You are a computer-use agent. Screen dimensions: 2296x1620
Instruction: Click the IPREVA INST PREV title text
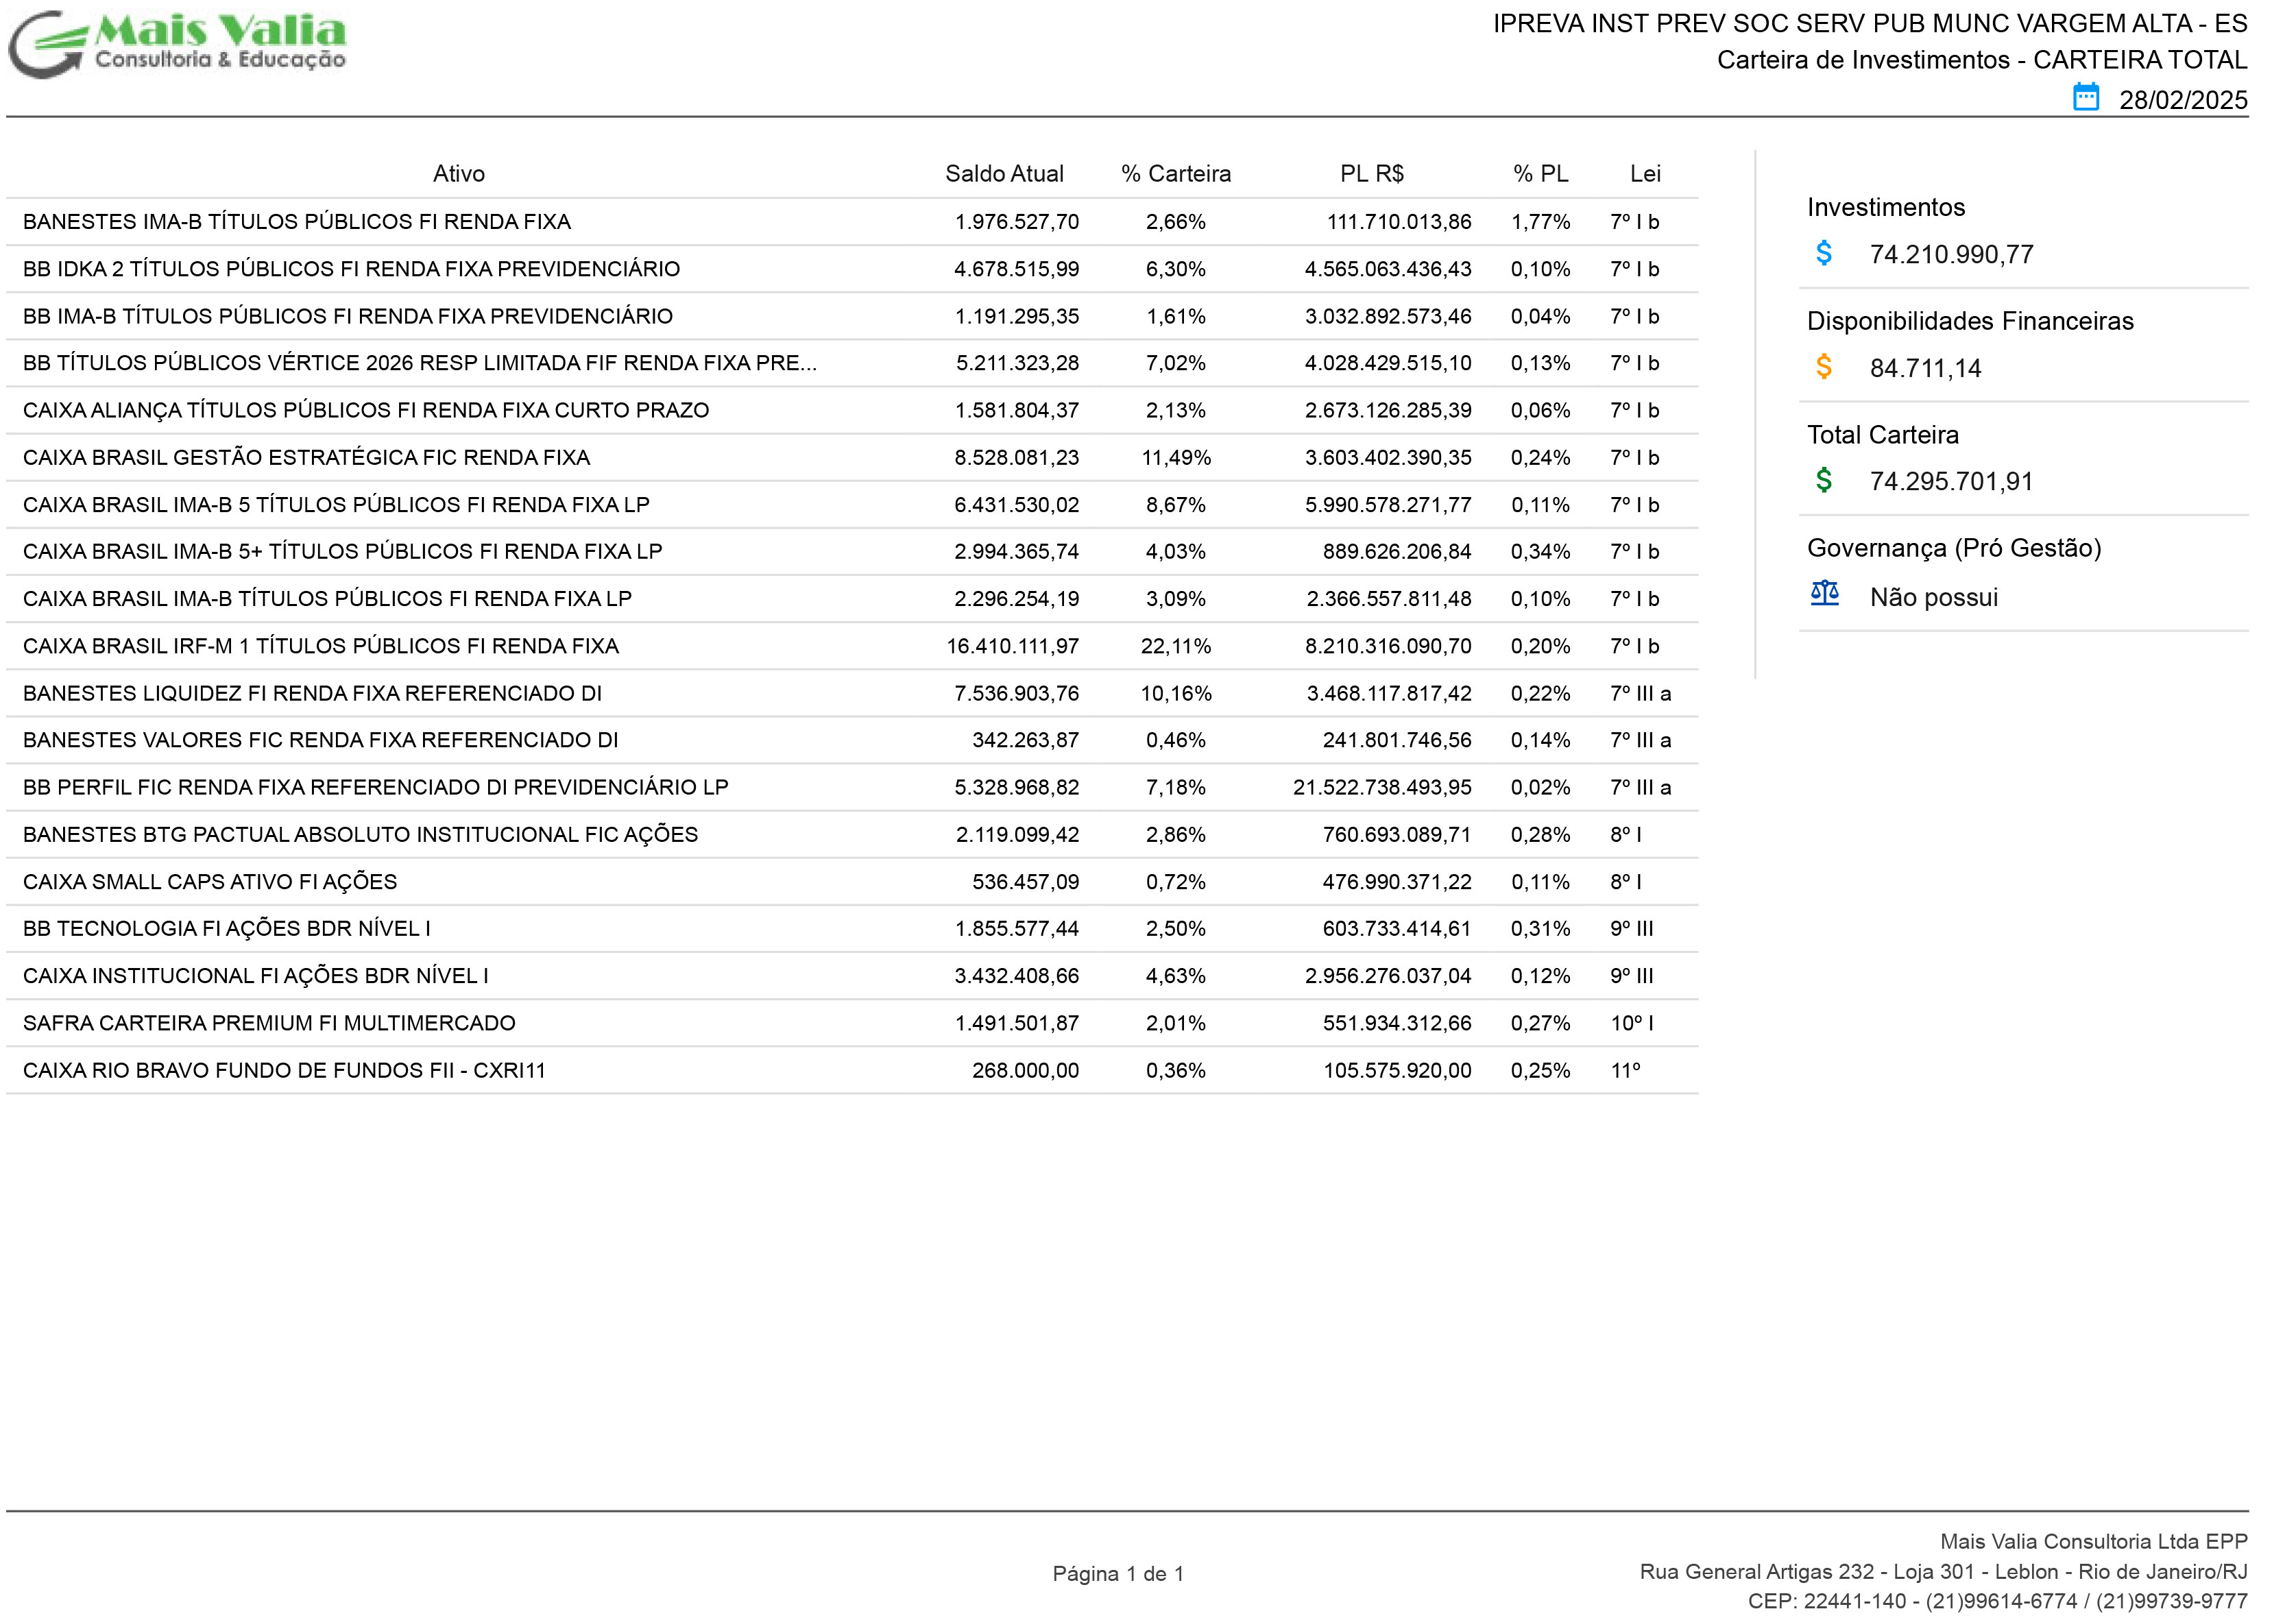click(x=1870, y=24)
